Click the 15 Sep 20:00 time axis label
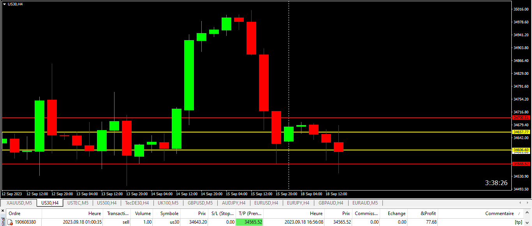This screenshot has width=532, height=226. coord(286,194)
